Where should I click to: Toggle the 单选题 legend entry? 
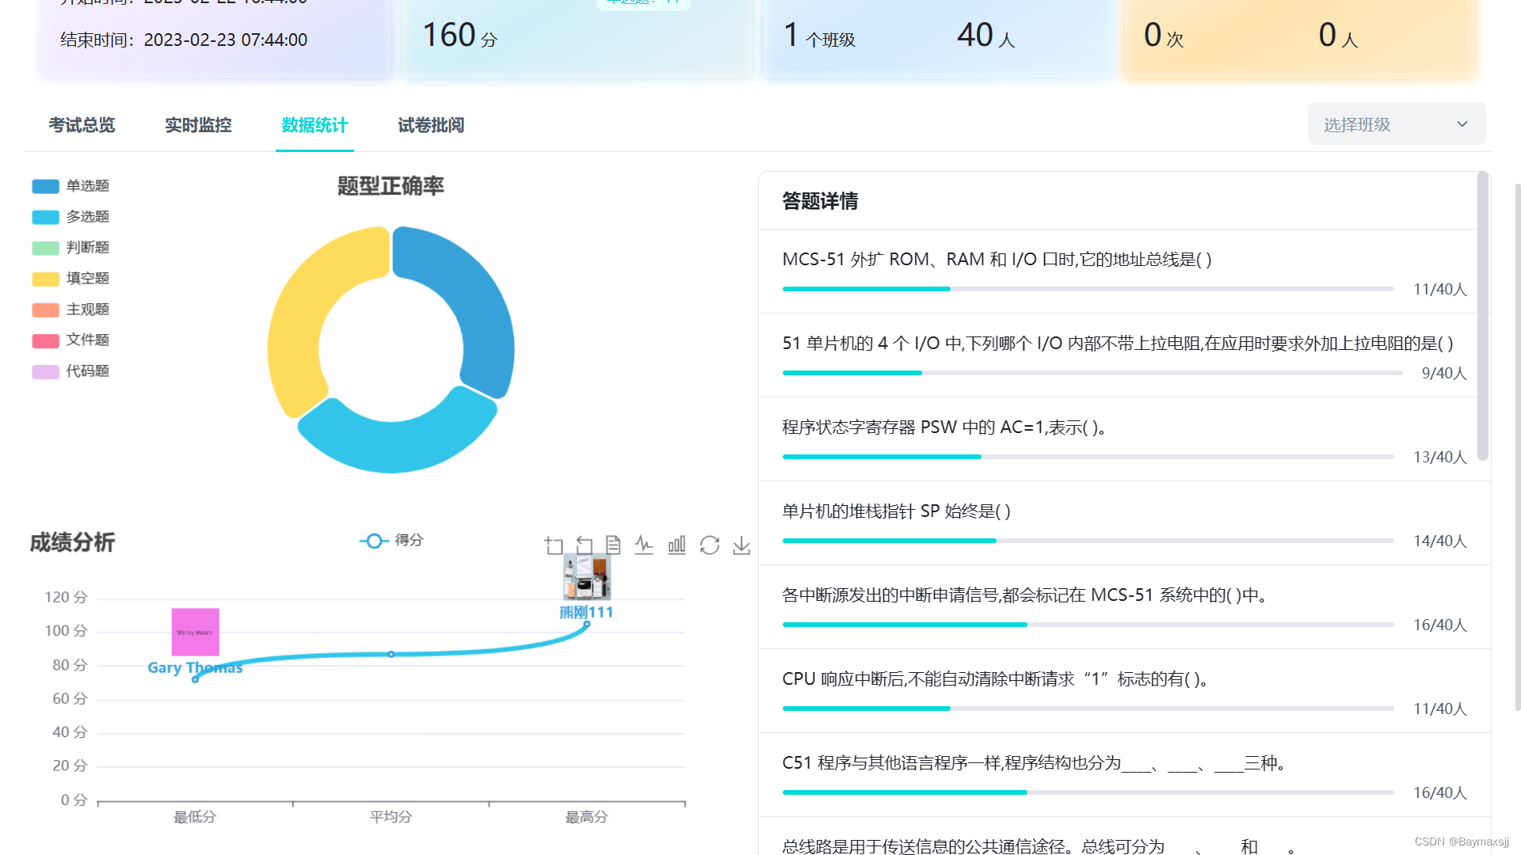(x=71, y=185)
